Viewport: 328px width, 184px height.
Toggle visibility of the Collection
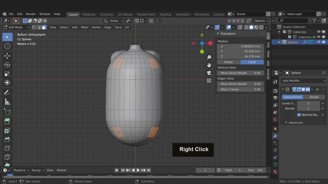319,32
